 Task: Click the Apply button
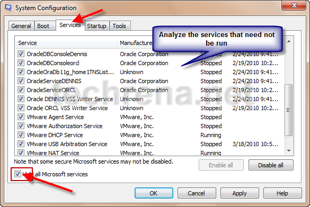pos(240,193)
